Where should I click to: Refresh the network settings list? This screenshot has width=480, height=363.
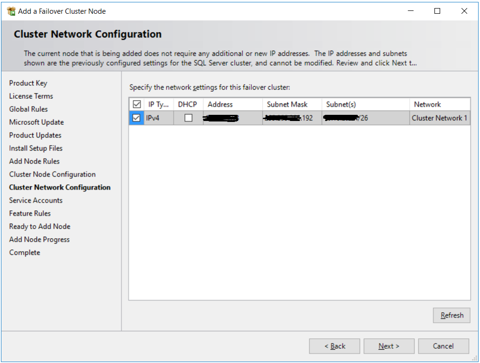[451, 315]
